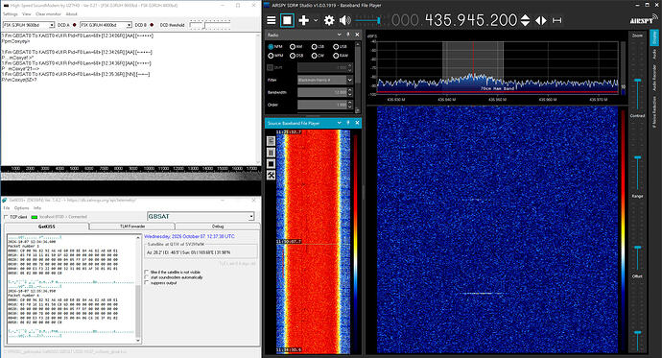Stop SDR# playback with the square button
The width and height of the screenshot is (662, 358).
287,20
